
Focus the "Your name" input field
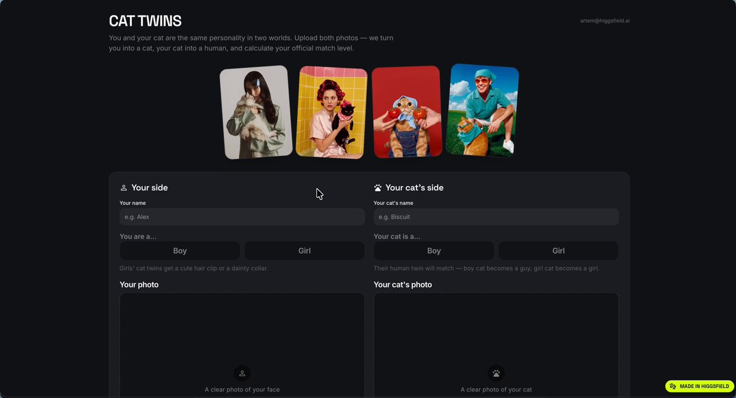click(x=242, y=216)
